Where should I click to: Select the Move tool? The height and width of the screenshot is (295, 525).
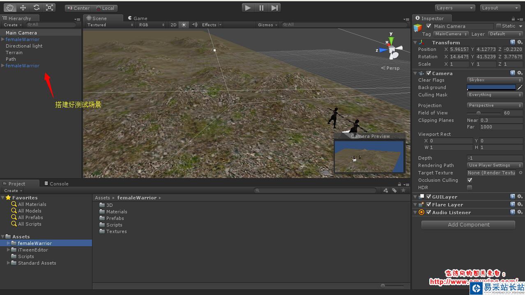coord(23,7)
